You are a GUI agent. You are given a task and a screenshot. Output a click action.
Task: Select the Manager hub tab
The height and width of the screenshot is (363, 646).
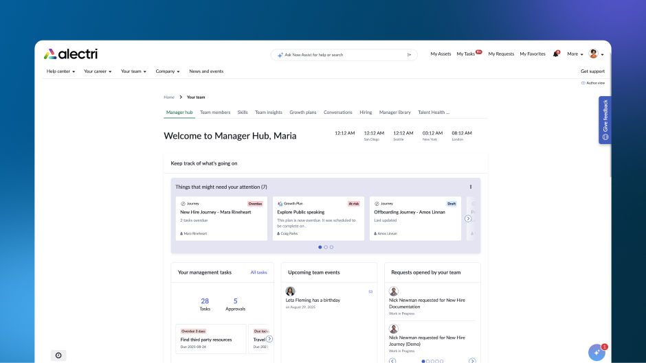[x=179, y=113]
